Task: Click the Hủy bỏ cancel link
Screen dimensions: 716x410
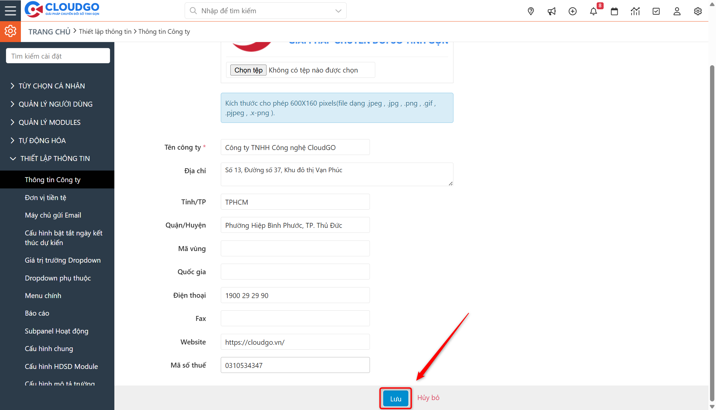Action: pyautogui.click(x=428, y=398)
